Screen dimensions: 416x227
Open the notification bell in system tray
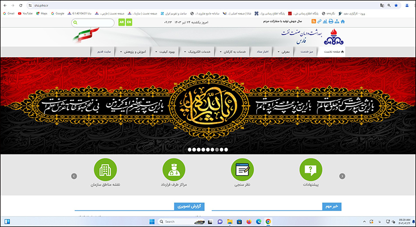pyautogui.click(x=414, y=222)
